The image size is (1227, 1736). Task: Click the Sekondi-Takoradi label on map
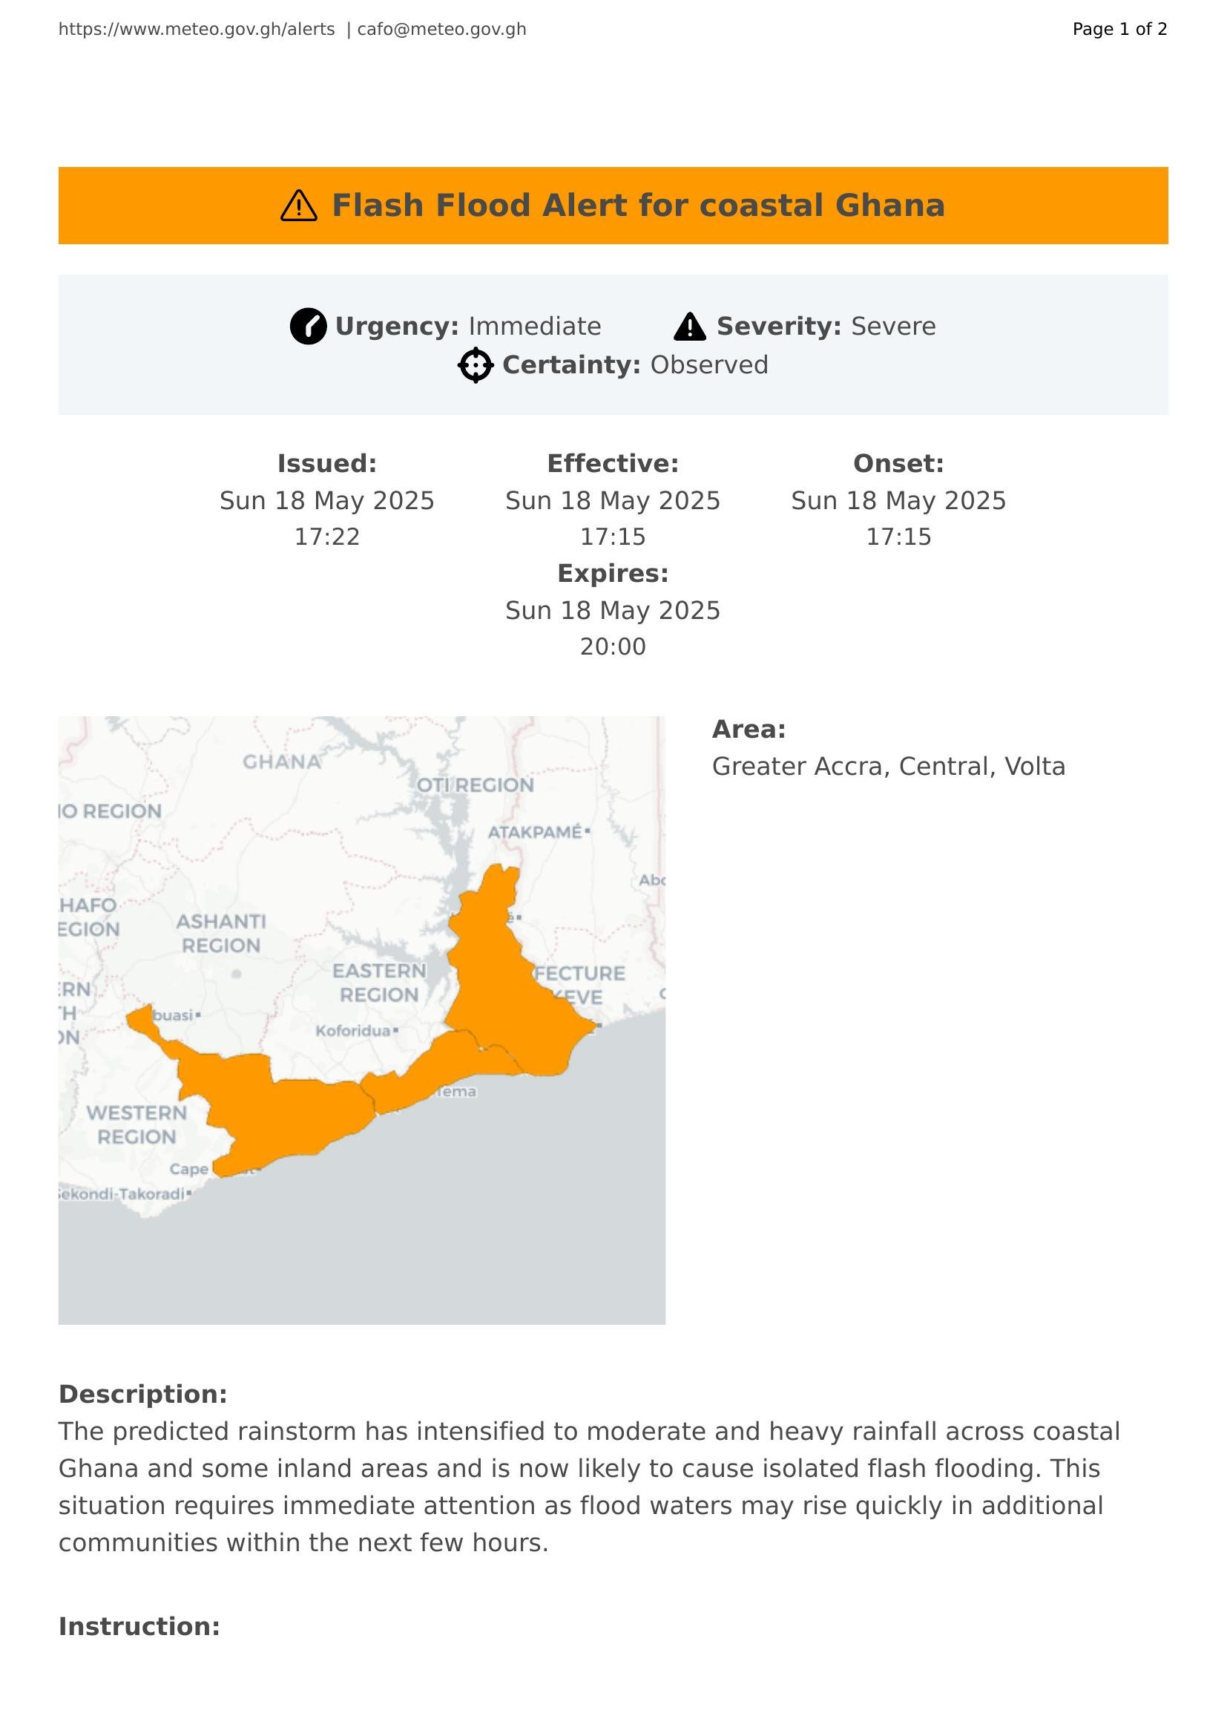(x=122, y=1194)
